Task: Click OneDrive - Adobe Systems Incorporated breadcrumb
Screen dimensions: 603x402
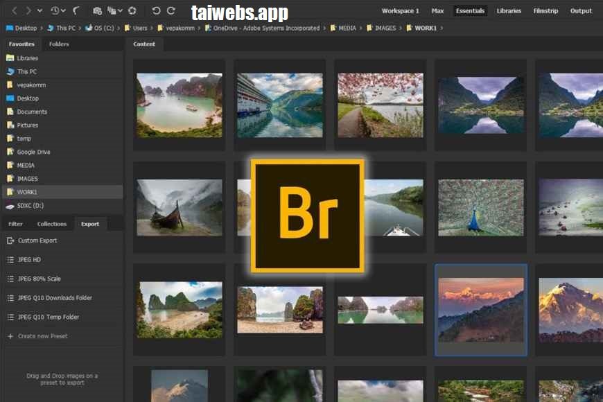Action: click(x=262, y=28)
